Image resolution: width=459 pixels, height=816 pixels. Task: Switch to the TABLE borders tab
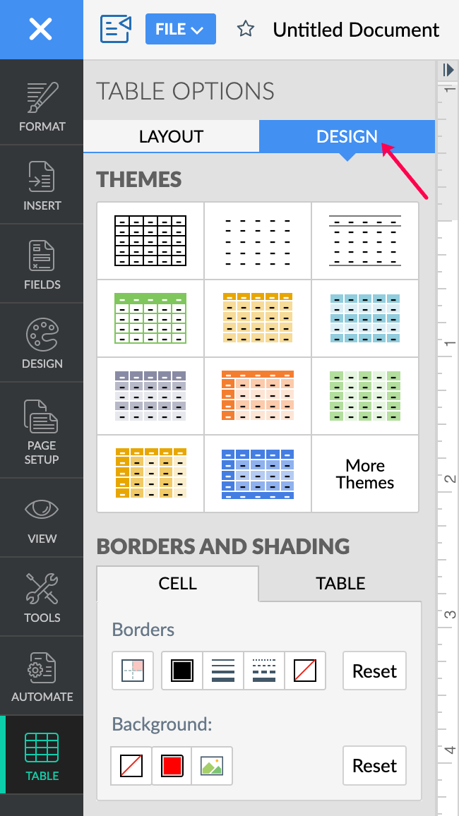click(340, 584)
